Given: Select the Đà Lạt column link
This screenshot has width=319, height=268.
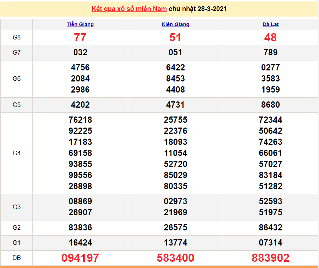Looking at the screenshot, I should pyautogui.click(x=270, y=25).
